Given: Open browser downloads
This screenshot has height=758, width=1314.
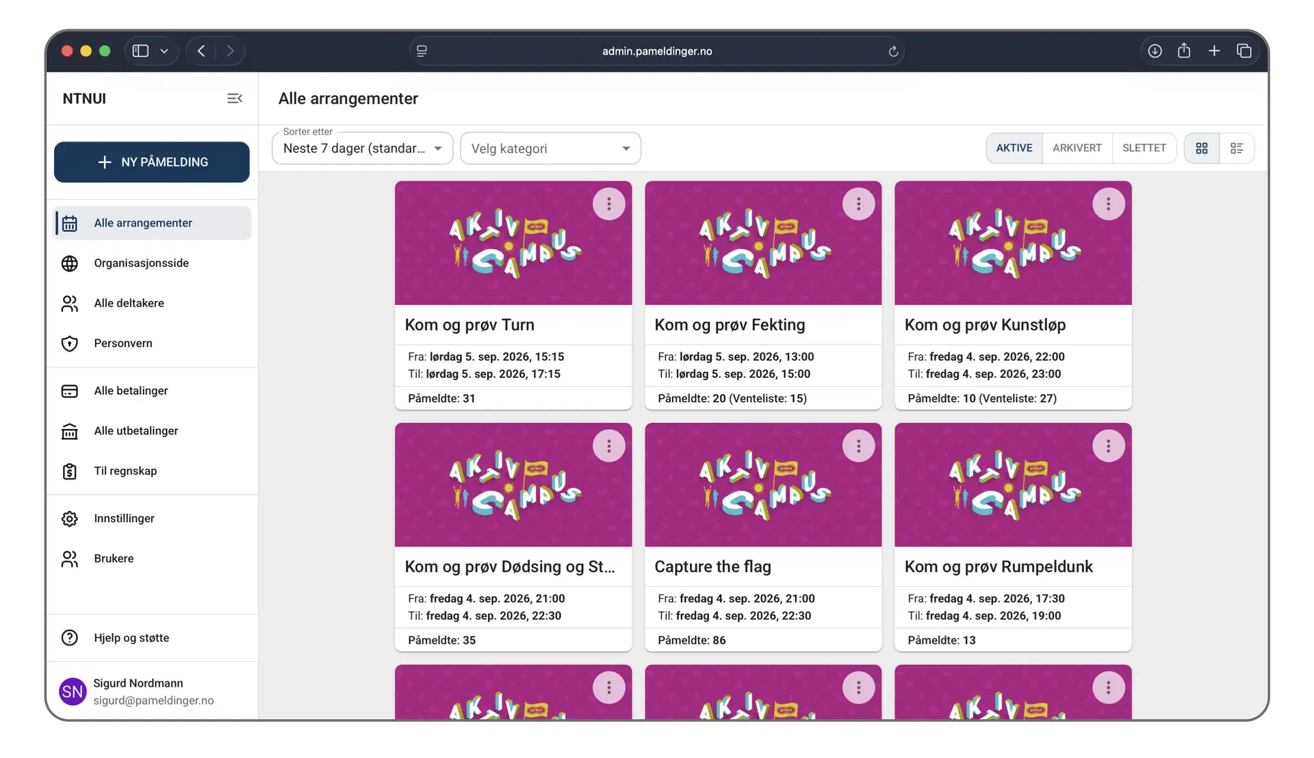Looking at the screenshot, I should point(1155,51).
